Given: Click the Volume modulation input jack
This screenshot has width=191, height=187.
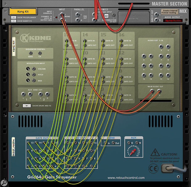Looking at the screenshot, I should click(34, 69).
